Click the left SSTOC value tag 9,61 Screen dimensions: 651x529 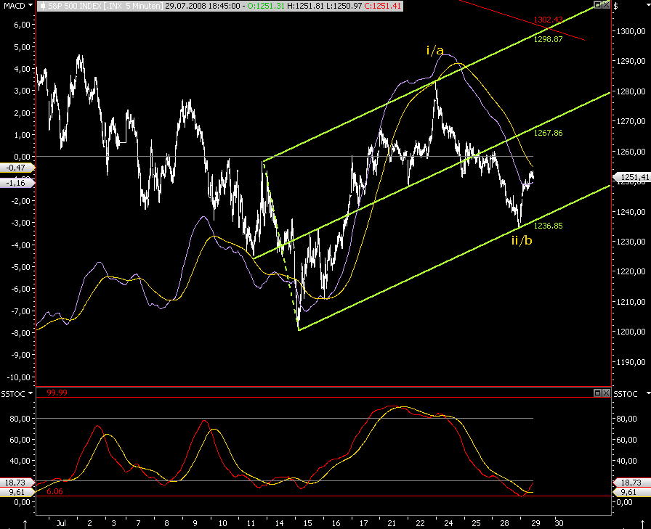tap(17, 492)
